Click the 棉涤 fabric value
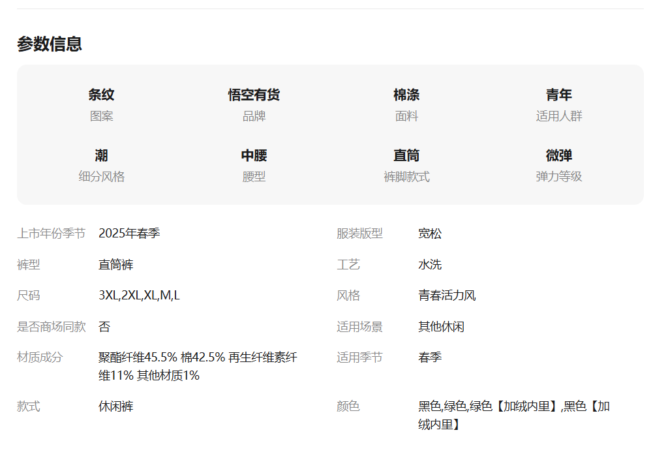 point(406,95)
